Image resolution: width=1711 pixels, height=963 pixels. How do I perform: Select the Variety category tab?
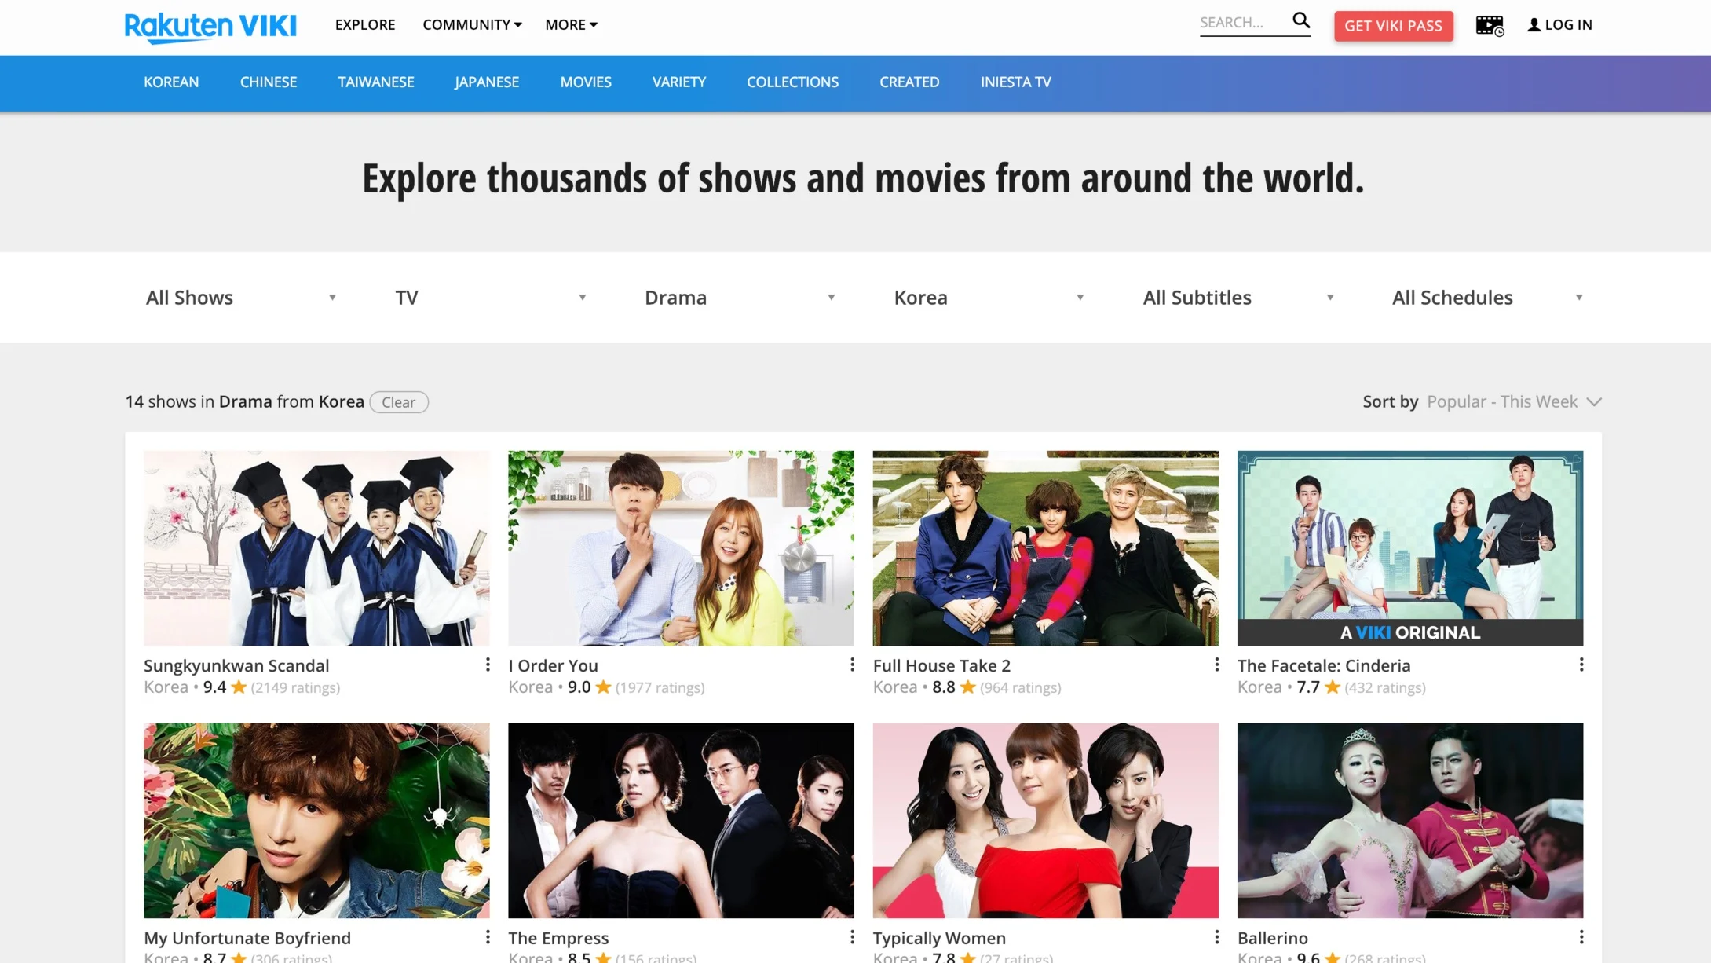coord(679,82)
